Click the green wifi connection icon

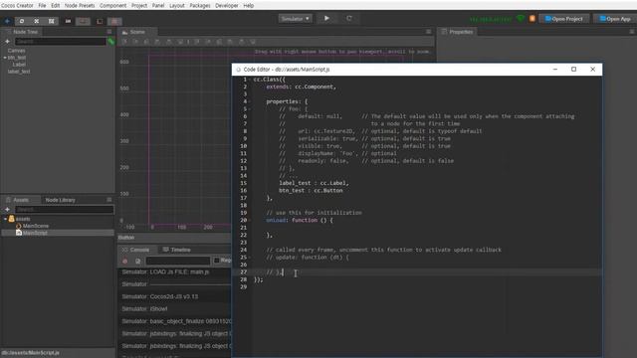520,19
